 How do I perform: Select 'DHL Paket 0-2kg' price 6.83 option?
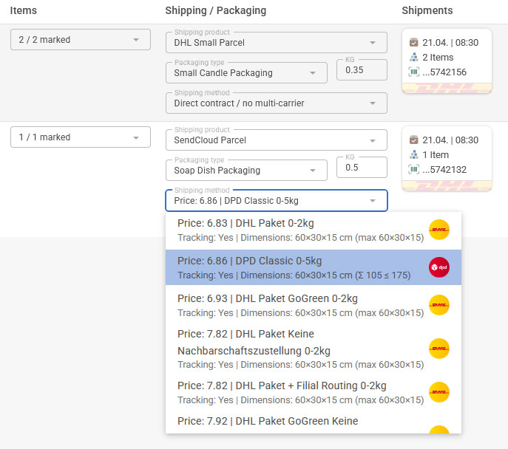pos(314,230)
